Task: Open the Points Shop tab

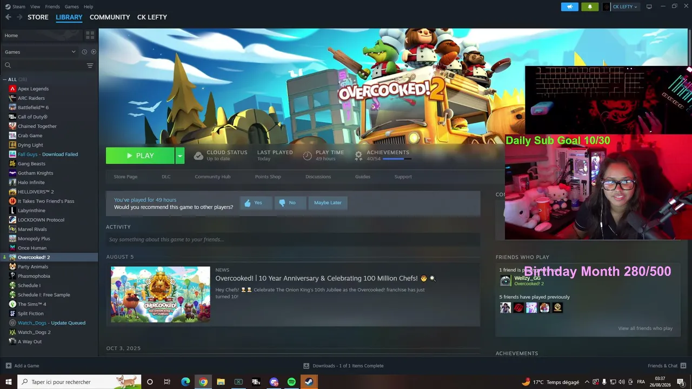Action: pyautogui.click(x=268, y=177)
